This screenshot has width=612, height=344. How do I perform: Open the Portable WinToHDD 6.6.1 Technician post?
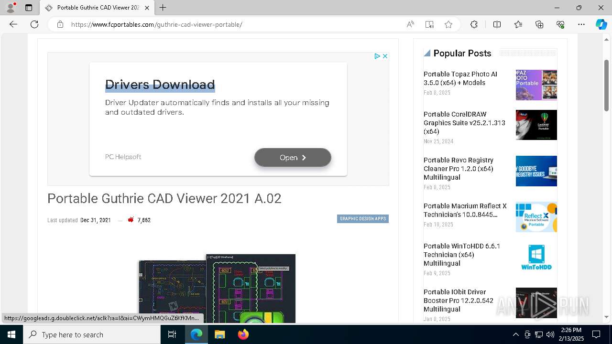coord(462,255)
